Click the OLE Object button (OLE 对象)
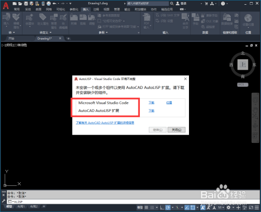The height and width of the screenshot is (212, 261). [209, 21]
